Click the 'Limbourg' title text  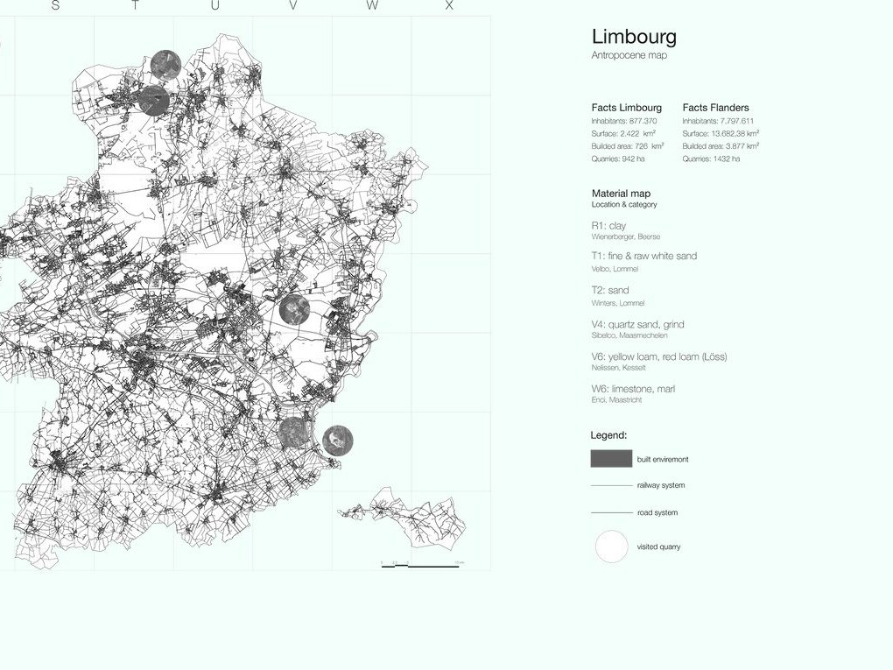point(634,37)
